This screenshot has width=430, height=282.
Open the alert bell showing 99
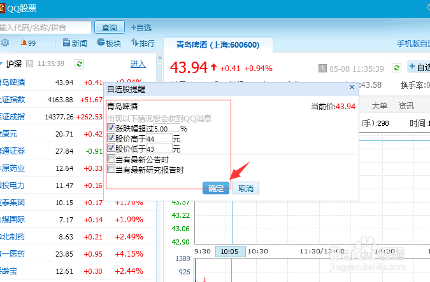pos(28,43)
